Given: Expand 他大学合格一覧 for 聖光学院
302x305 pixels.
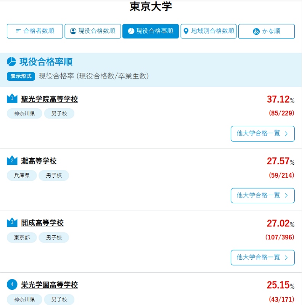Looking at the screenshot, I should (262, 133).
